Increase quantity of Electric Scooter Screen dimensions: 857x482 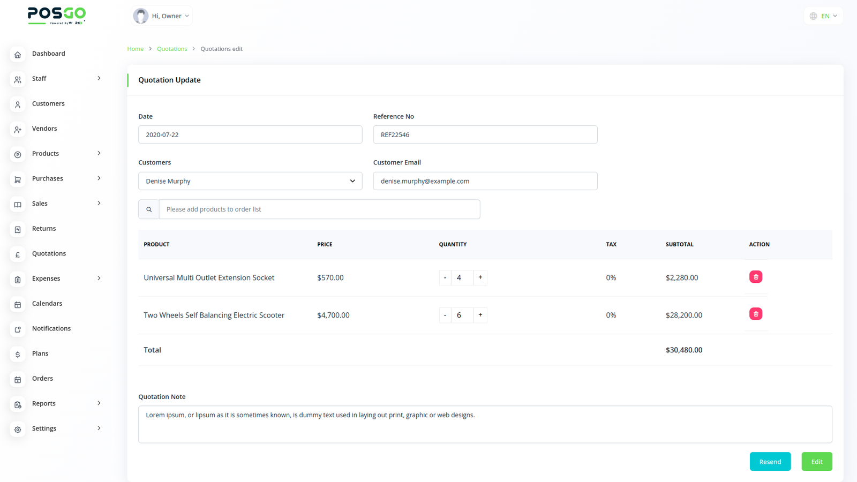480,315
